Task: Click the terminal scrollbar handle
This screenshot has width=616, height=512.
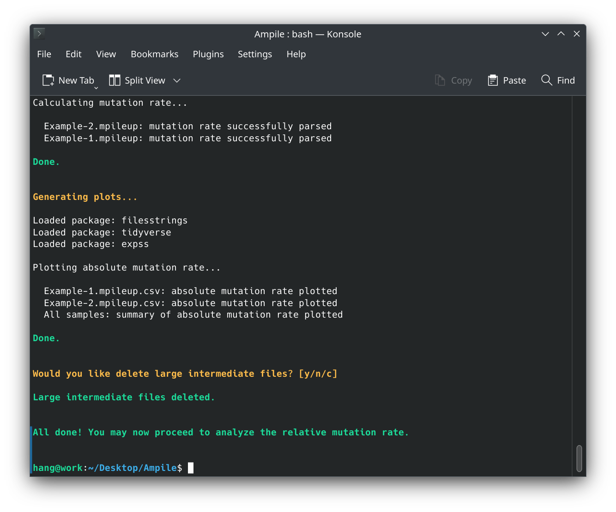Action: pos(579,458)
